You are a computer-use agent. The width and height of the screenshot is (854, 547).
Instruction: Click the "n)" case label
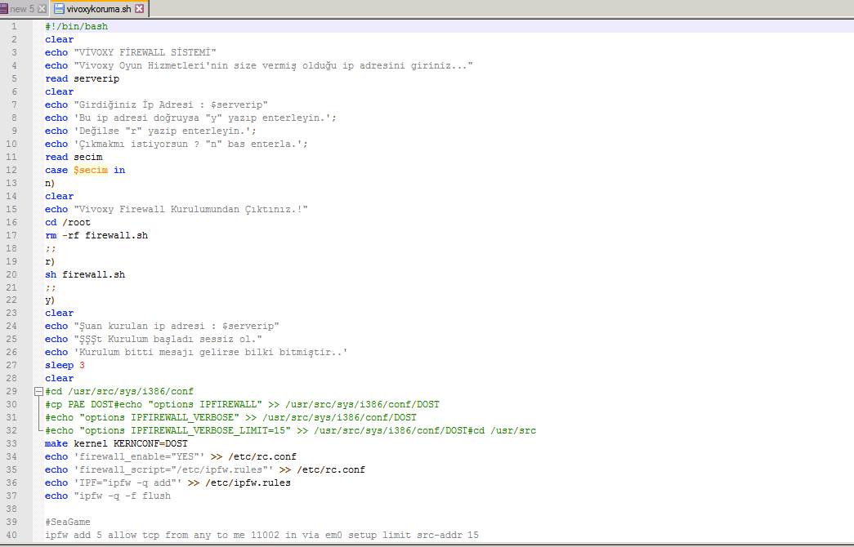click(x=50, y=184)
